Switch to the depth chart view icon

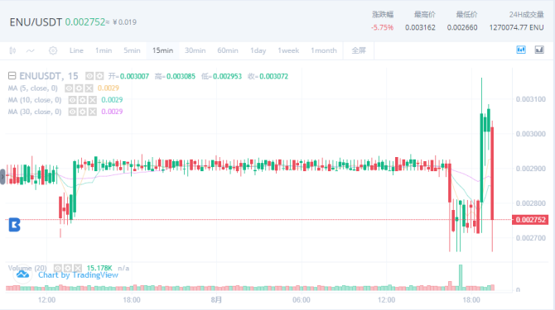pyautogui.click(x=539, y=50)
